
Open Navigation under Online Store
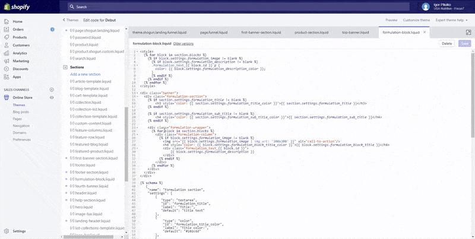(x=21, y=126)
